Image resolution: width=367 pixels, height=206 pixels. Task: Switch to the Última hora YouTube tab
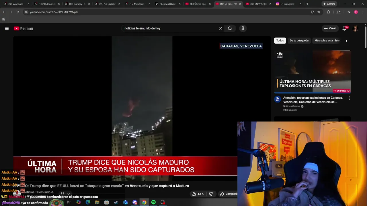tap(198, 4)
